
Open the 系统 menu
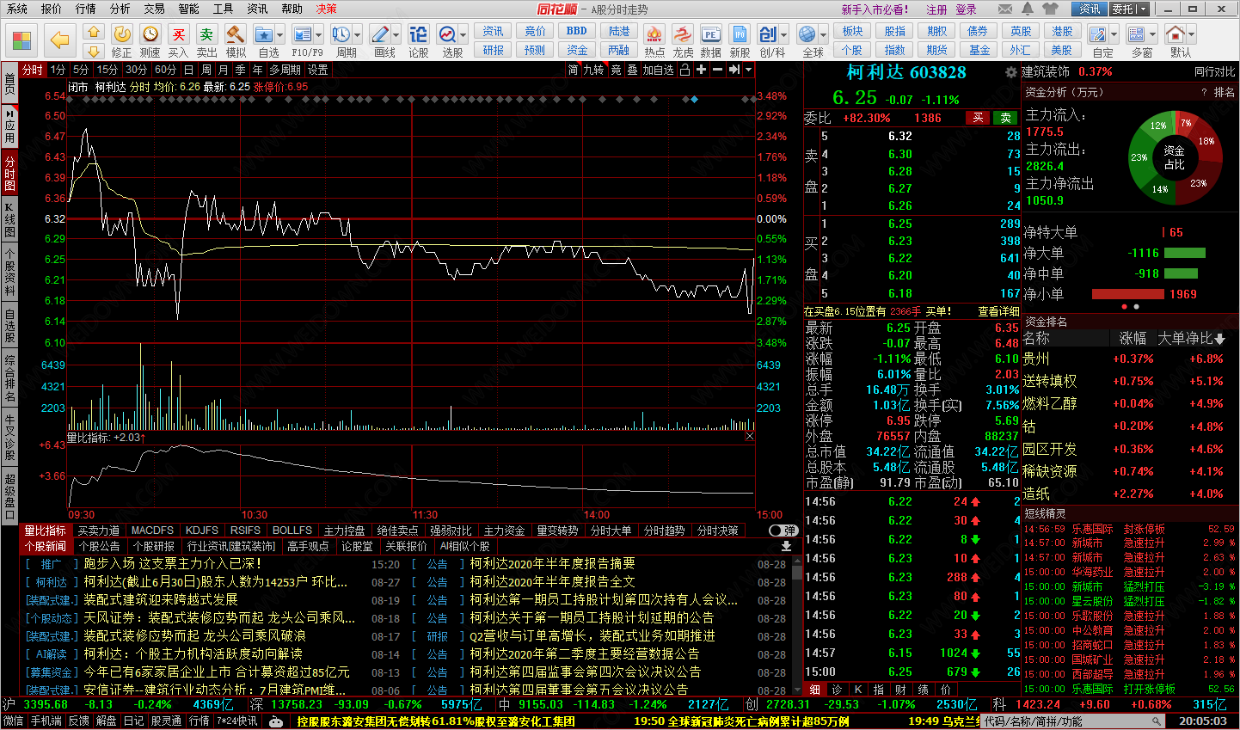coord(17,9)
